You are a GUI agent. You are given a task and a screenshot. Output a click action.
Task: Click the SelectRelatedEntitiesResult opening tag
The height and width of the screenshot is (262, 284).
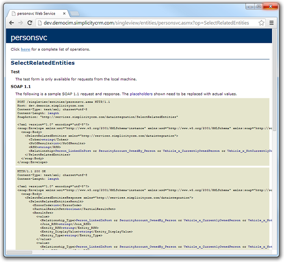pos(56,202)
